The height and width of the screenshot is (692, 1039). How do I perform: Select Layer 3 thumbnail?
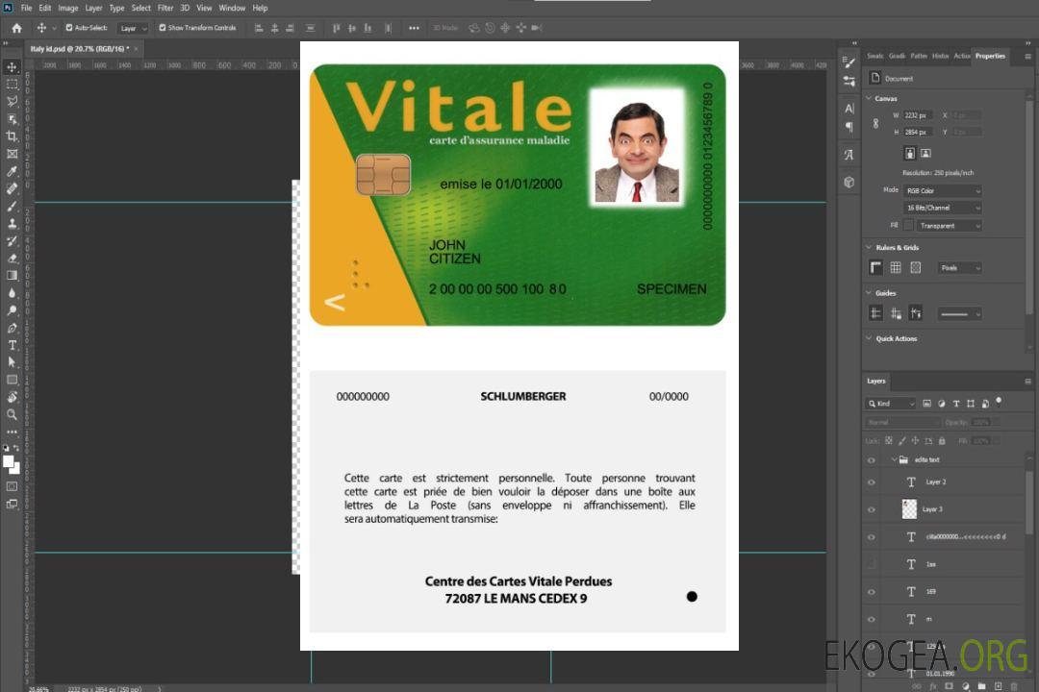point(909,509)
